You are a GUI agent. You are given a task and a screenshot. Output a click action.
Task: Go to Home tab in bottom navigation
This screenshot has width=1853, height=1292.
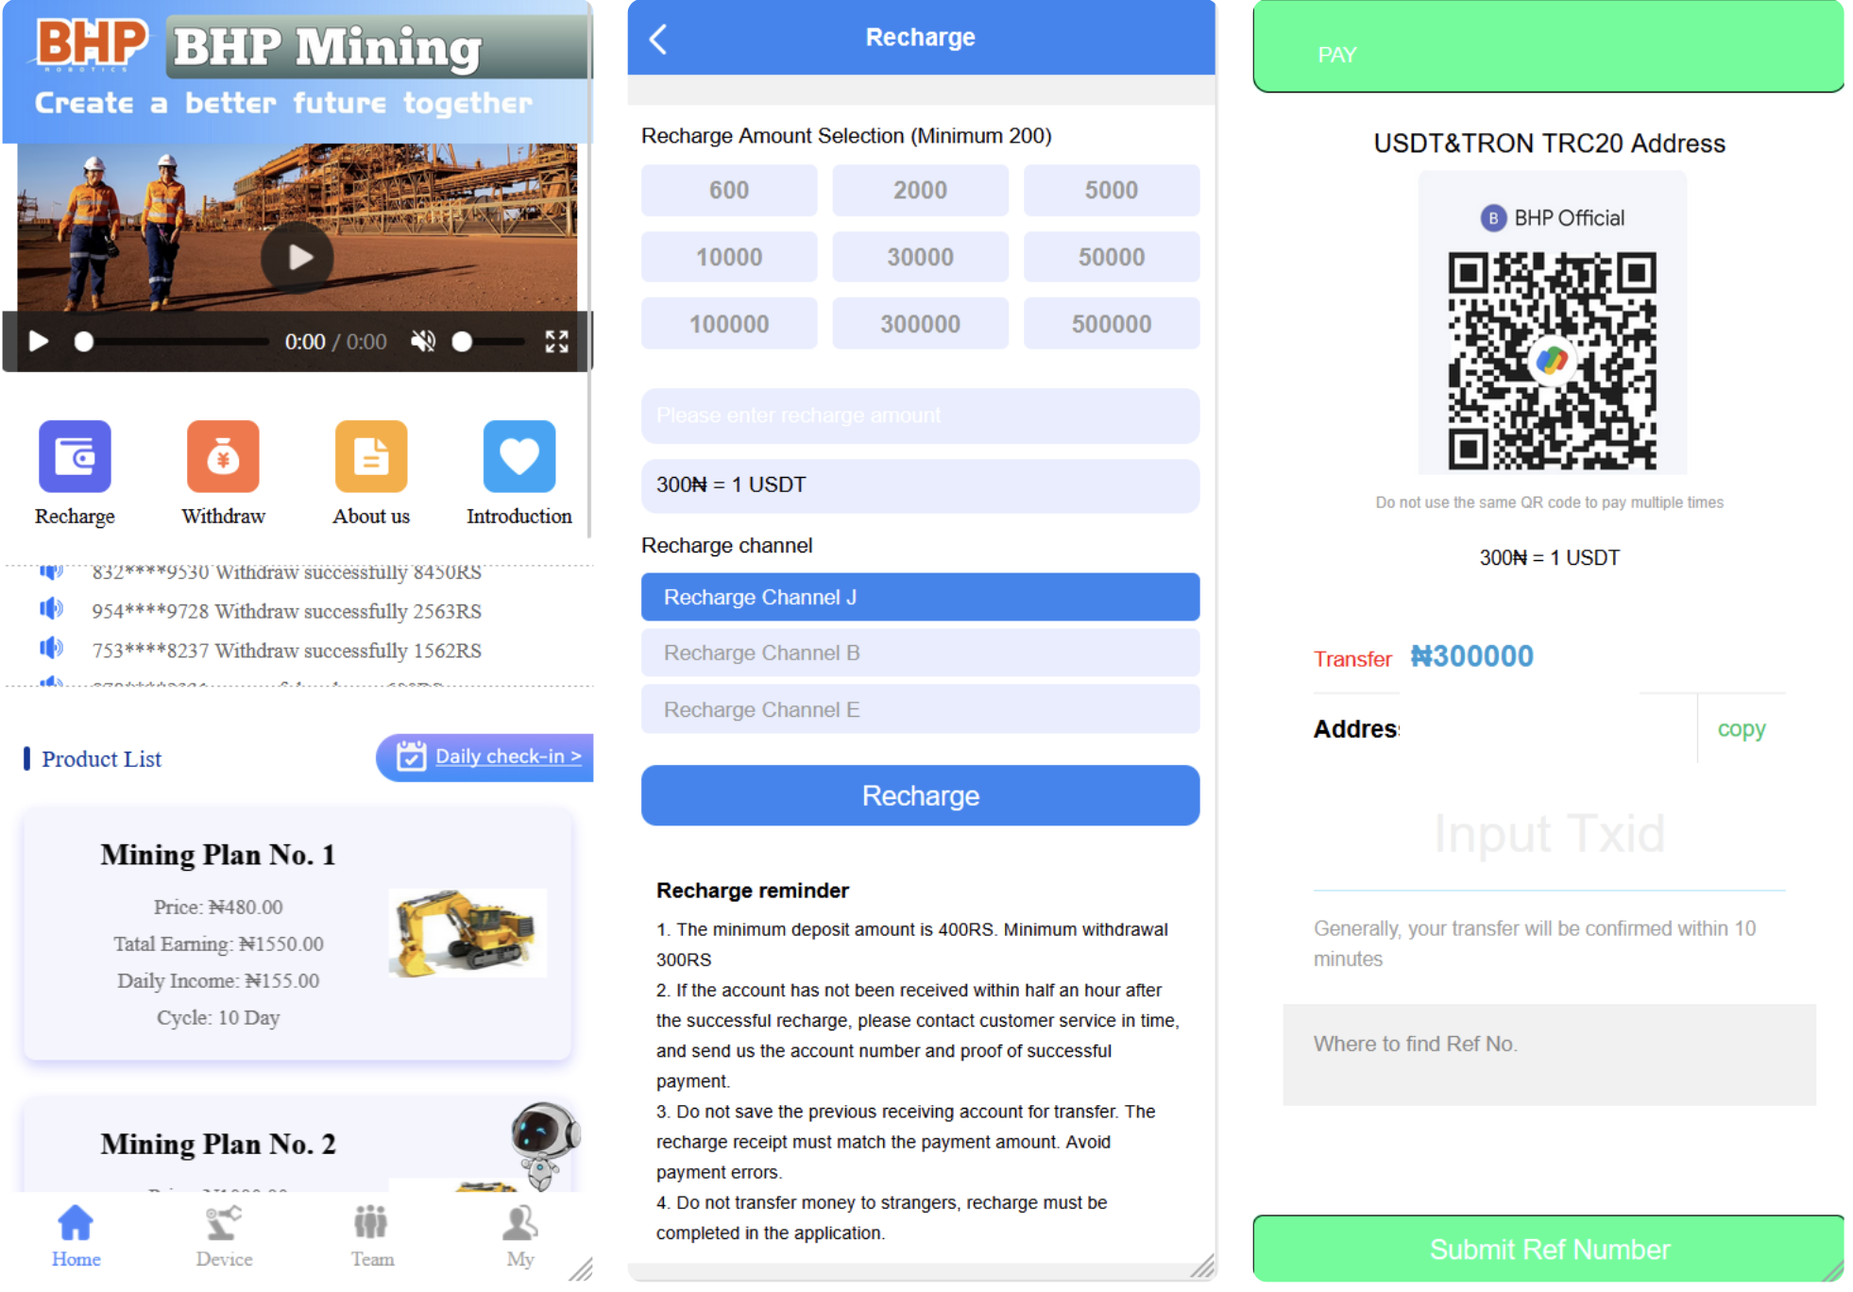coord(76,1236)
